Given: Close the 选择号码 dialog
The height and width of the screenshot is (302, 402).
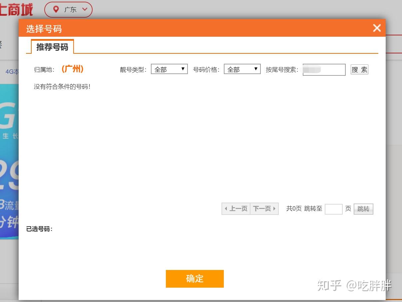Looking at the screenshot, I should click(377, 28).
